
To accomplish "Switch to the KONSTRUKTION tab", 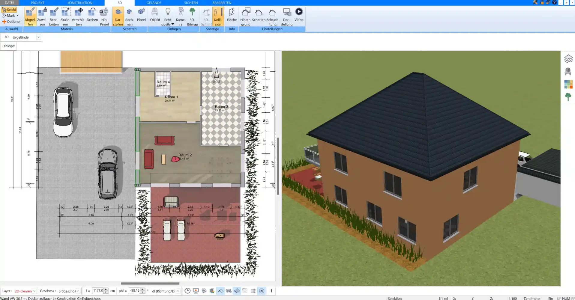I will tap(80, 3).
